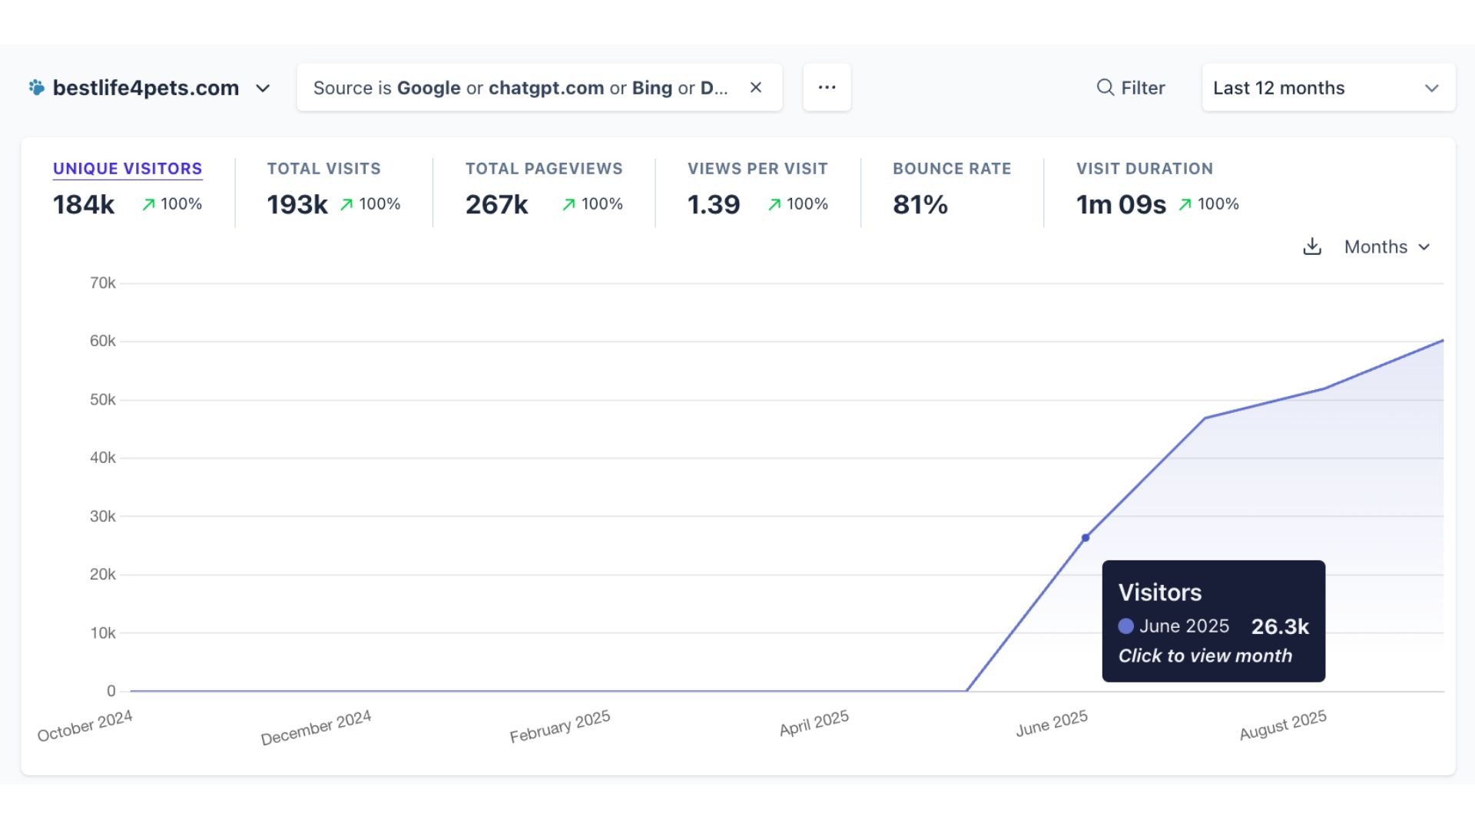
Task: Click the bestlife4pets paw favicon
Action: point(36,88)
